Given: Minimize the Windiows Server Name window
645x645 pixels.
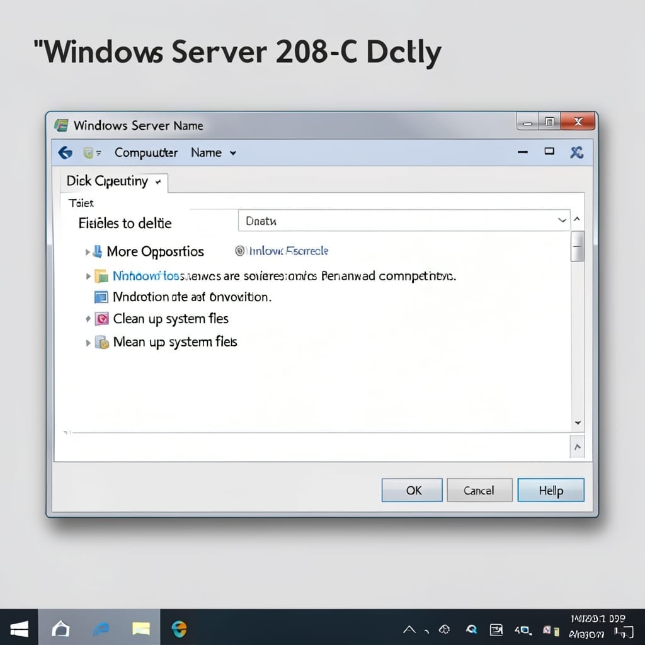Looking at the screenshot, I should click(x=527, y=122).
